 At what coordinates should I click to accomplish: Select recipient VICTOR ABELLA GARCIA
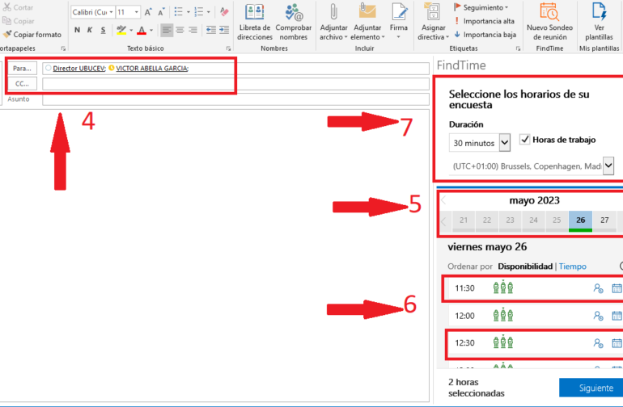(152, 68)
